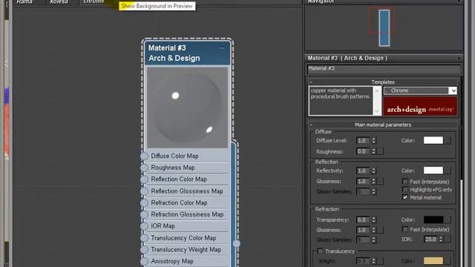The image size is (475, 267).
Task: Collapse the Material #3 node
Action: [x=222, y=47]
